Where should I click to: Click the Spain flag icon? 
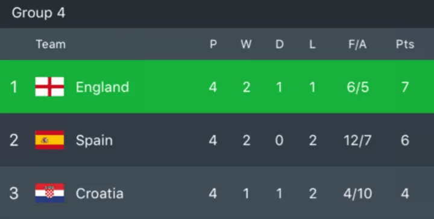(49, 140)
